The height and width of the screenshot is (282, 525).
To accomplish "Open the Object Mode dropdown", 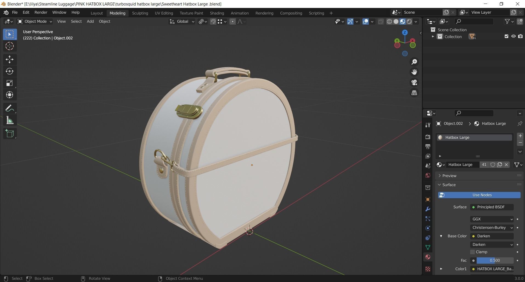I will (x=35, y=21).
